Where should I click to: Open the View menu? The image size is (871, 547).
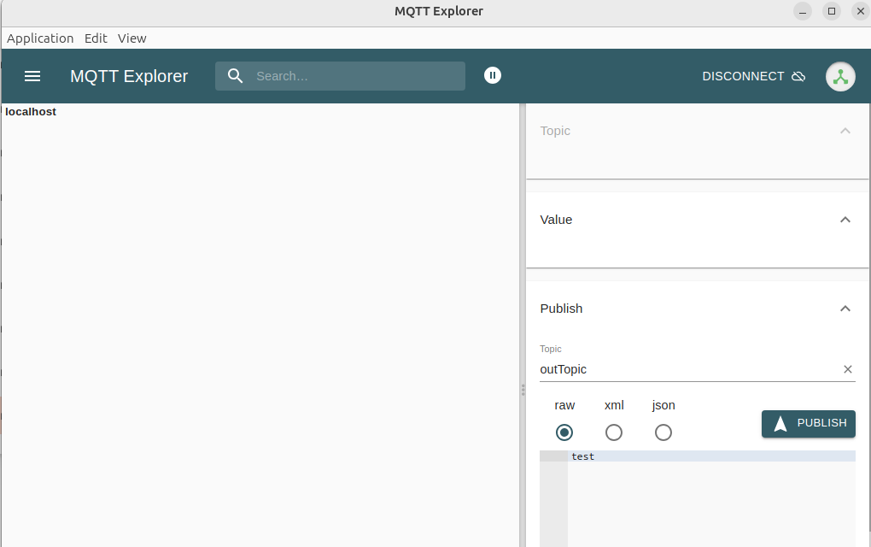pyautogui.click(x=132, y=38)
